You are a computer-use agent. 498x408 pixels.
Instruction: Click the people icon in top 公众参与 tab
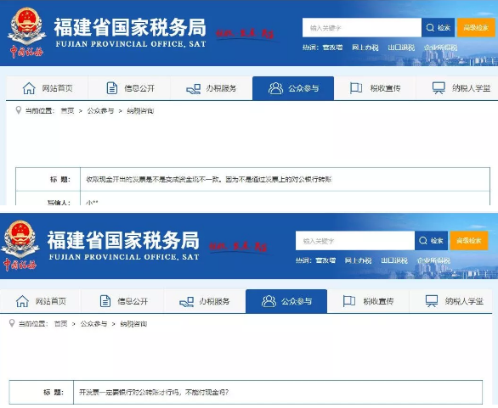pyautogui.click(x=275, y=88)
